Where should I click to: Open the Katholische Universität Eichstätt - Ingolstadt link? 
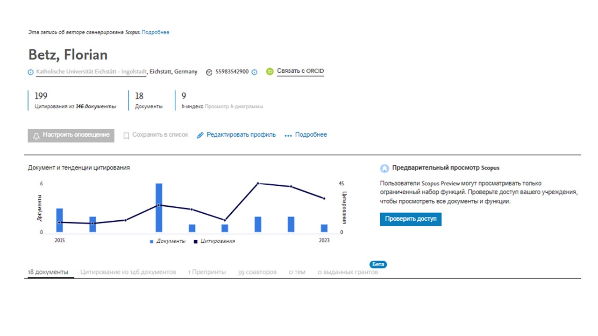(91, 72)
